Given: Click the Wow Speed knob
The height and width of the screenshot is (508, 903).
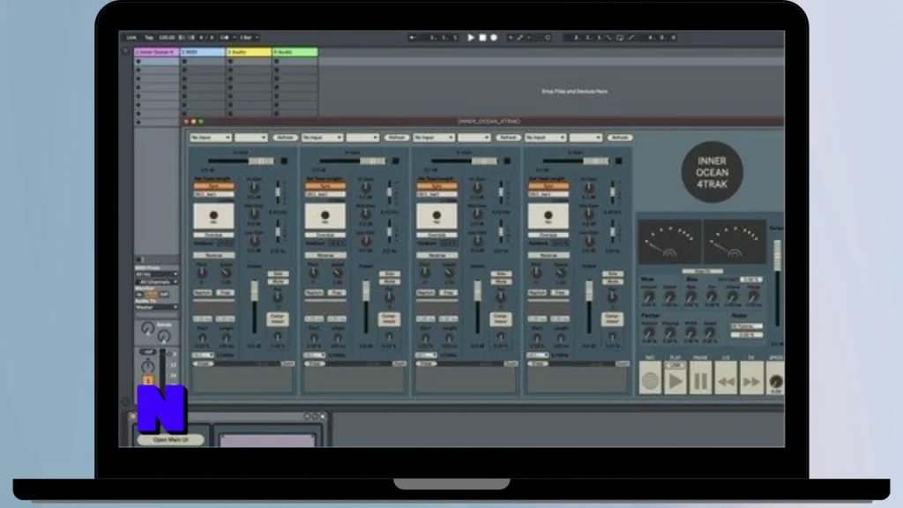Looking at the screenshot, I should (x=669, y=297).
